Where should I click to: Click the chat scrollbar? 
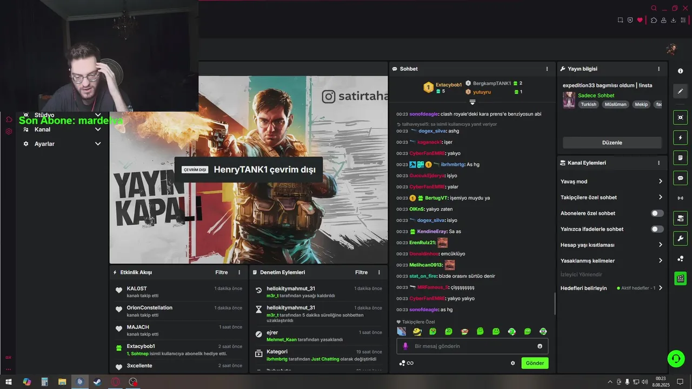(x=555, y=304)
